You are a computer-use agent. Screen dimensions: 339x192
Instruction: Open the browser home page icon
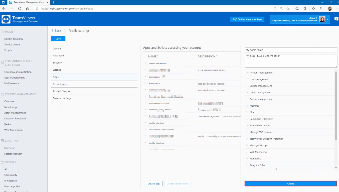click(x=28, y=8)
